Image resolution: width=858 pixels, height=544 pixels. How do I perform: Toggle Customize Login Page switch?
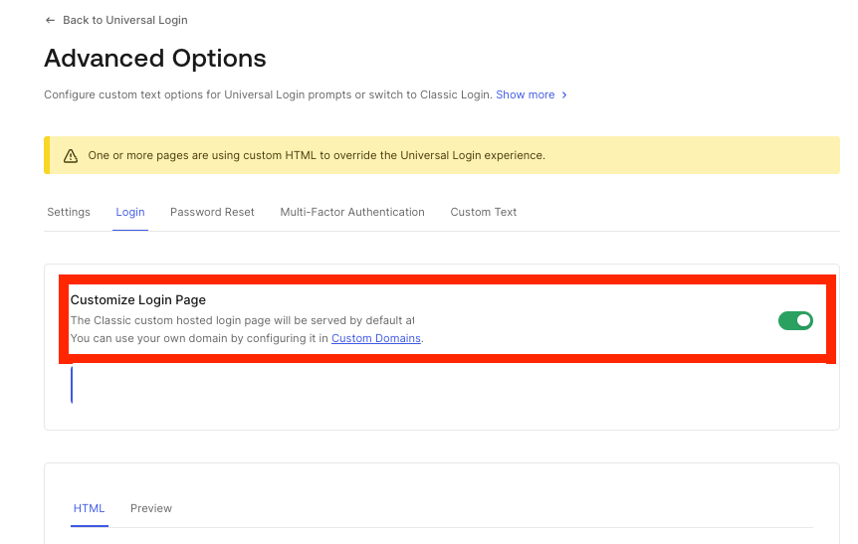click(x=795, y=320)
